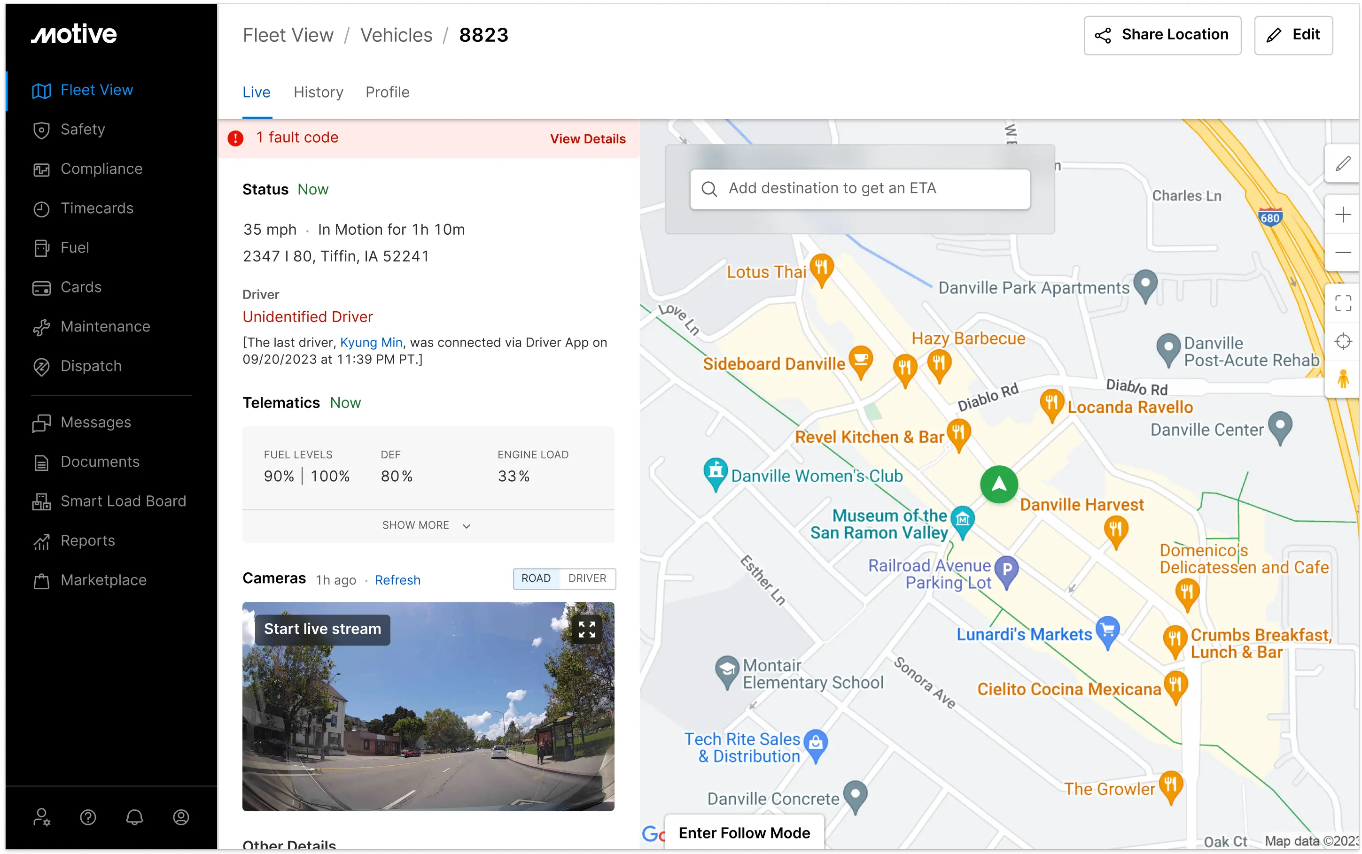Select ROAD camera view toggle
The width and height of the screenshot is (1362, 854).
[x=536, y=578]
